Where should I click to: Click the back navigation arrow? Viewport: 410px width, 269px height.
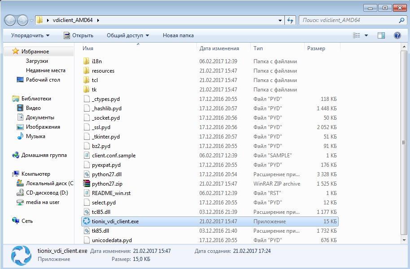coord(11,20)
